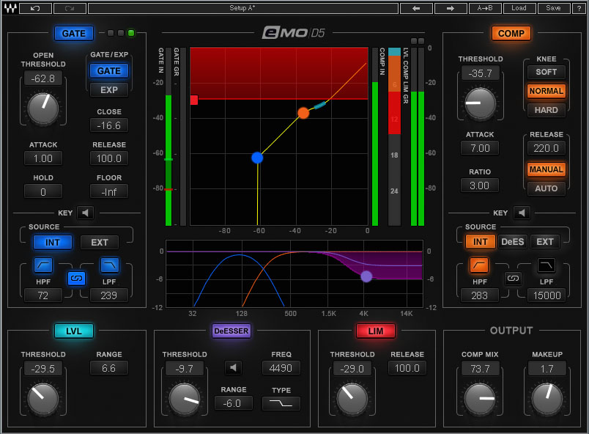Bypass the COMP section
589x434 pixels.
coord(511,33)
